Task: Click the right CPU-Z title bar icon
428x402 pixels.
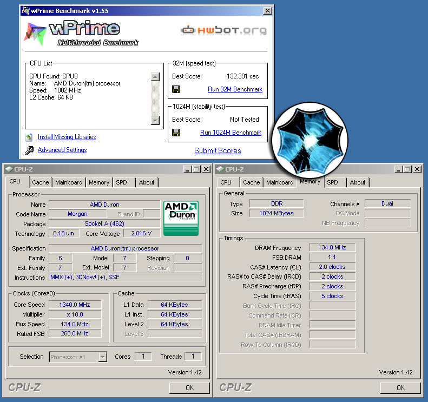Action: pyautogui.click(x=220, y=169)
